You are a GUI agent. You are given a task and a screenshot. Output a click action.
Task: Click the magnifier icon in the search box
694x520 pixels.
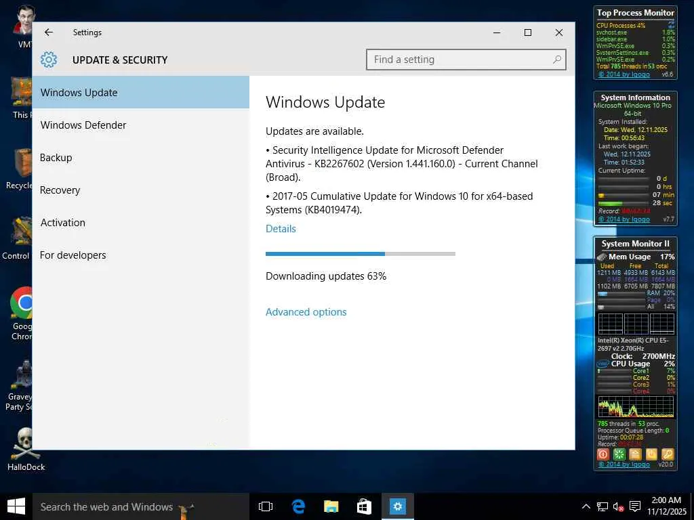pyautogui.click(x=557, y=60)
